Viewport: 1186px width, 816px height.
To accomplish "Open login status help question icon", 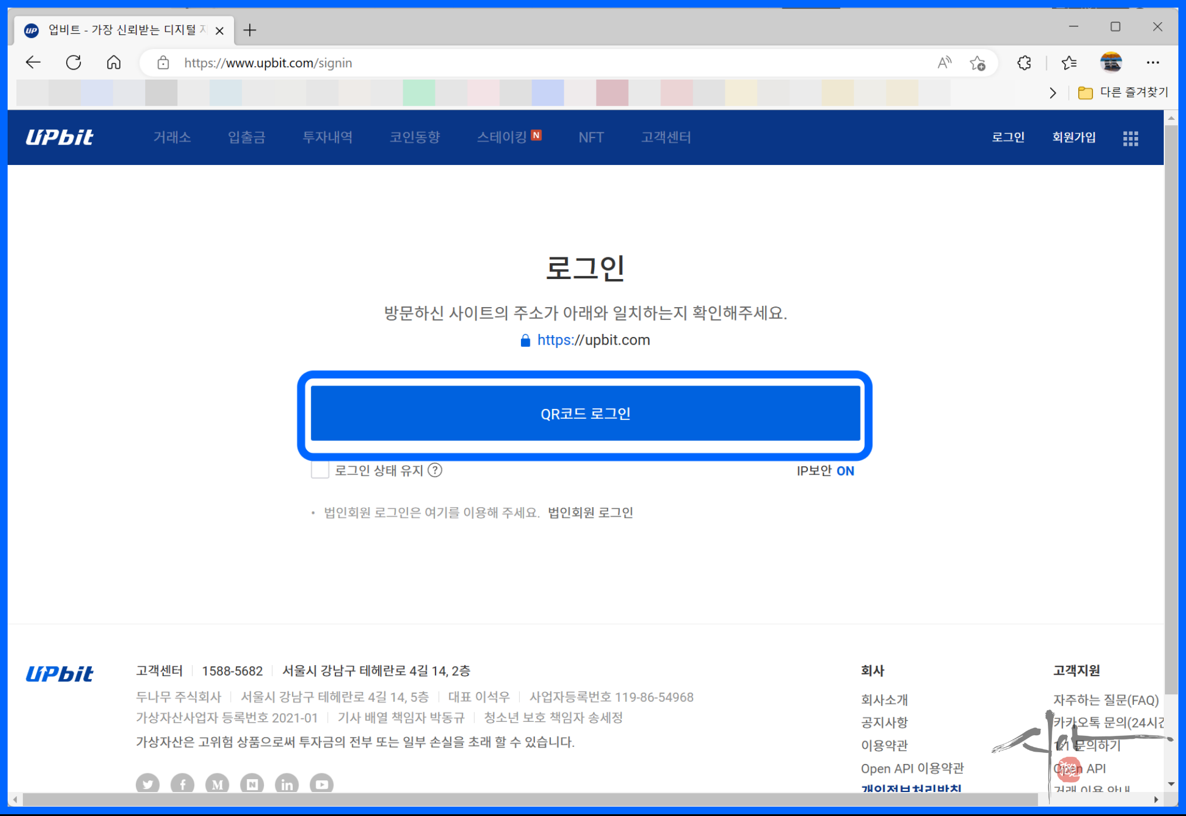I will click(x=435, y=470).
